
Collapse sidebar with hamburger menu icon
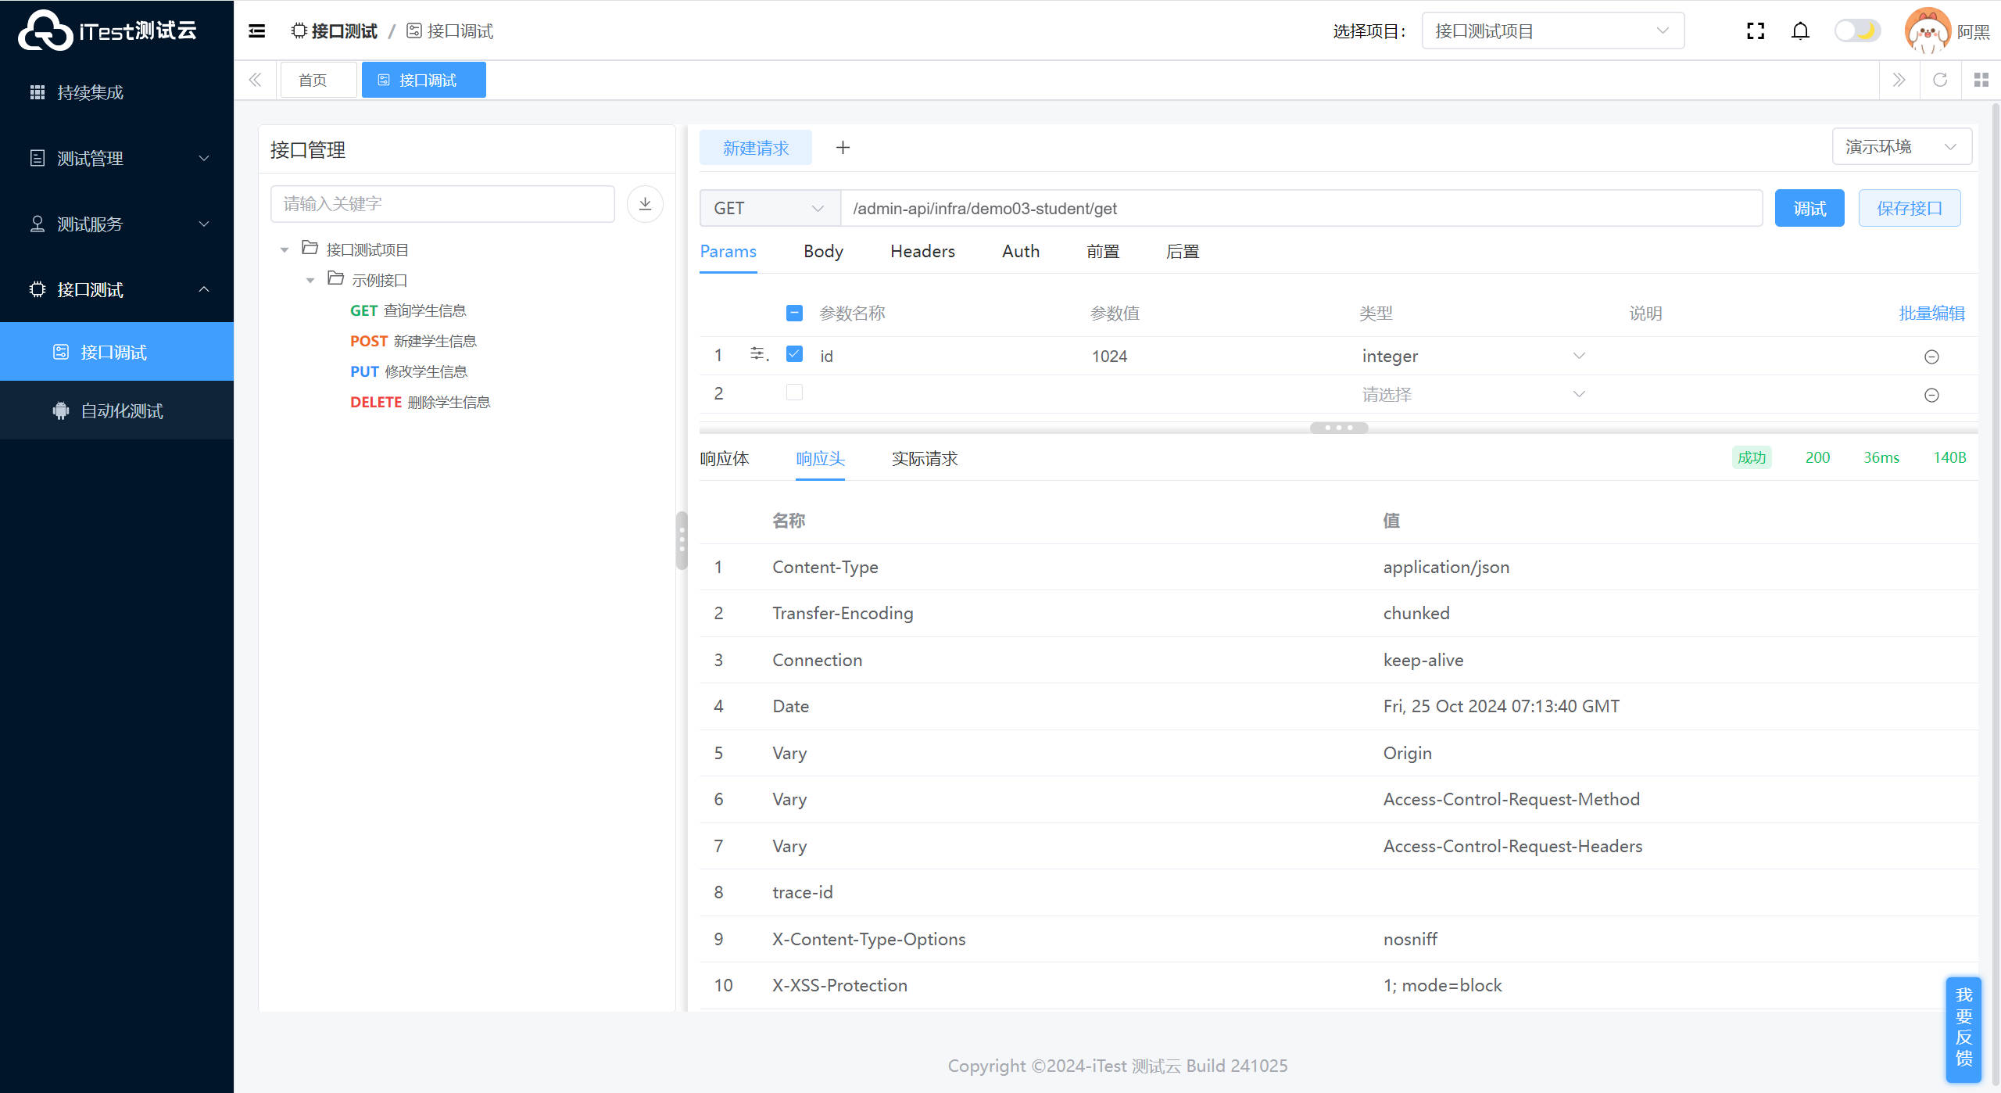256,31
